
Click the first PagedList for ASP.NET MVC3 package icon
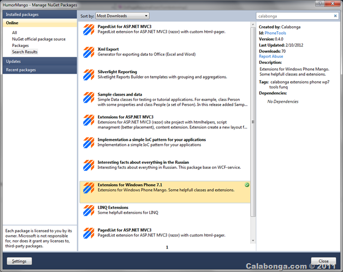[88, 29]
